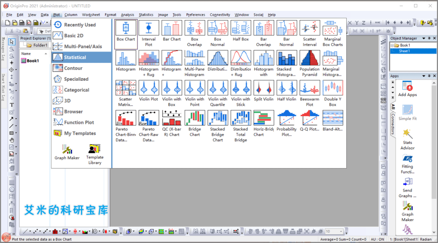This screenshot has width=438, height=243.
Task: Open the Recently Used plot category
Action: tap(81, 25)
